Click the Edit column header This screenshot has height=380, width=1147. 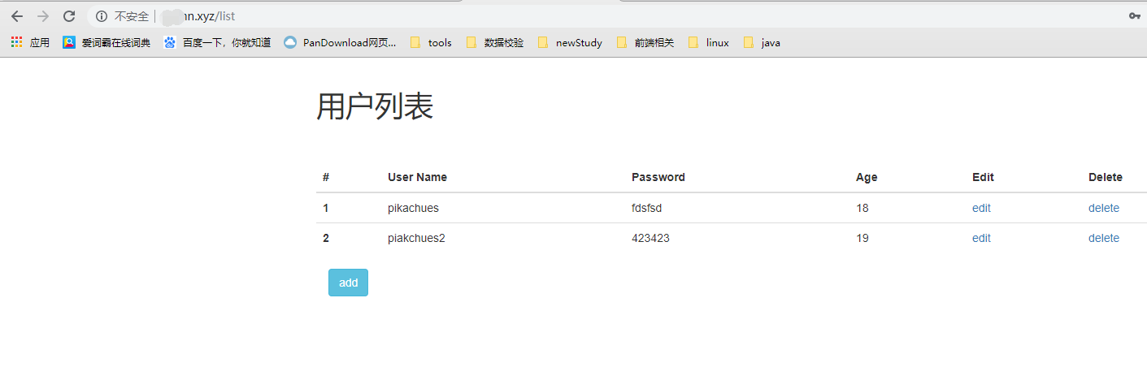point(983,177)
